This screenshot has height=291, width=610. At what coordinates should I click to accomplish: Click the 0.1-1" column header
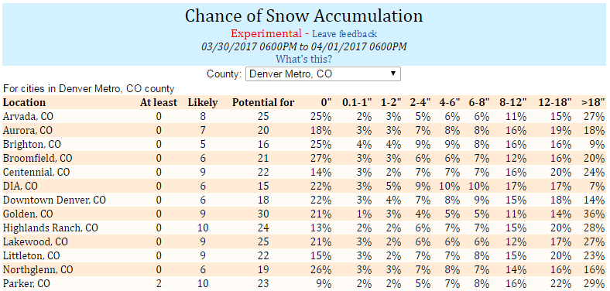357,102
